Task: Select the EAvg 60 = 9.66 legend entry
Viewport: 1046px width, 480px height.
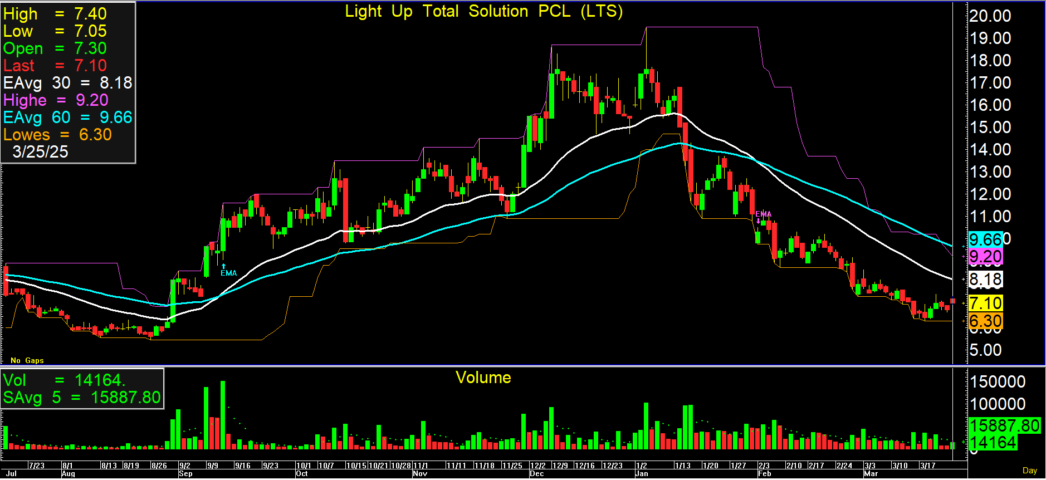Action: (68, 117)
